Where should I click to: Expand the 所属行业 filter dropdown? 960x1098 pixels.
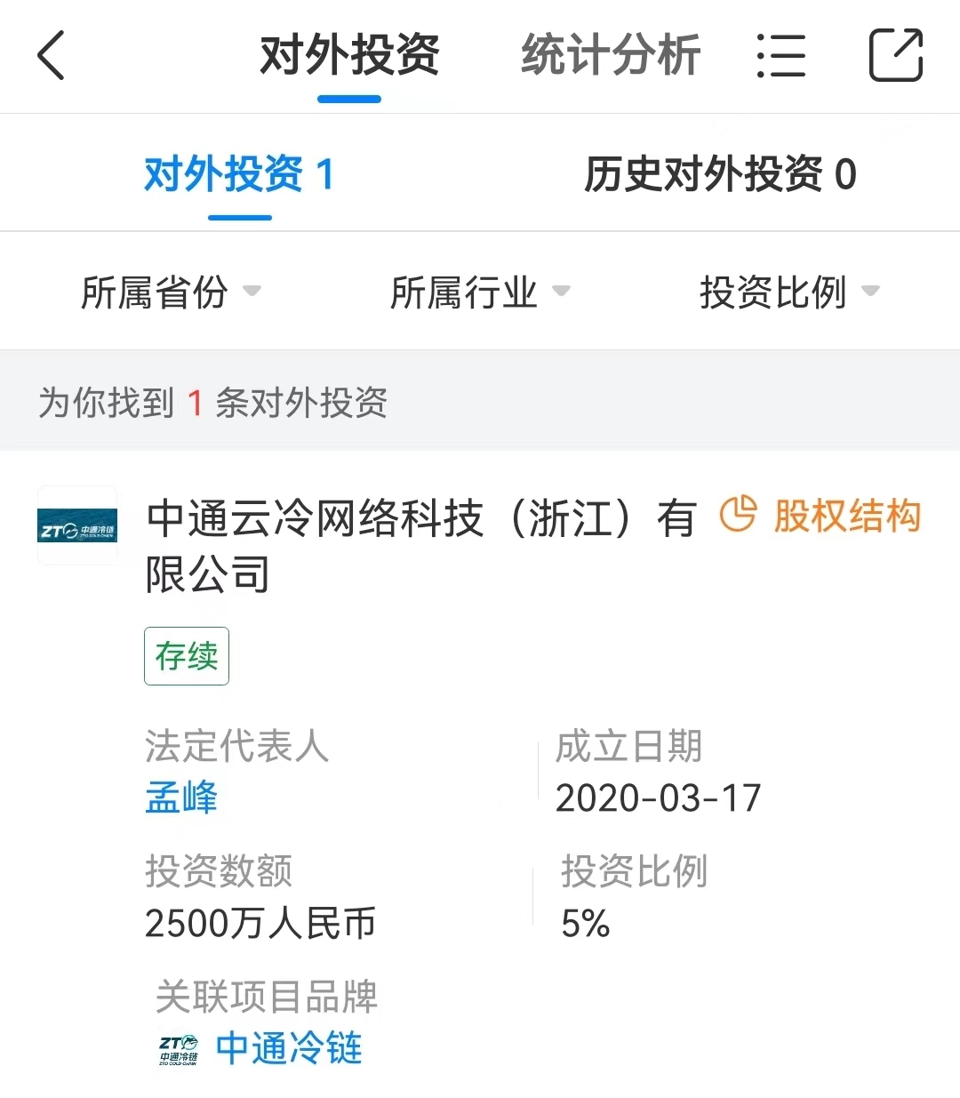(x=480, y=292)
